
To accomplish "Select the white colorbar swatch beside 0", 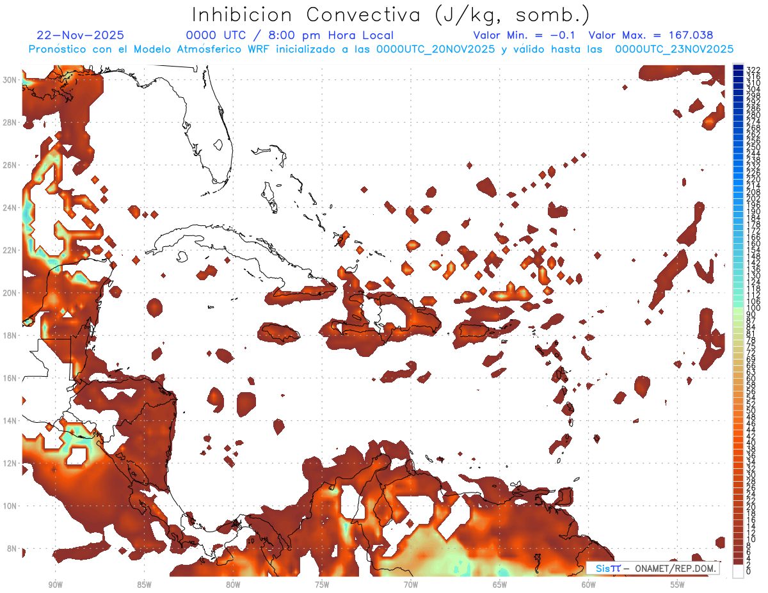I will point(739,572).
